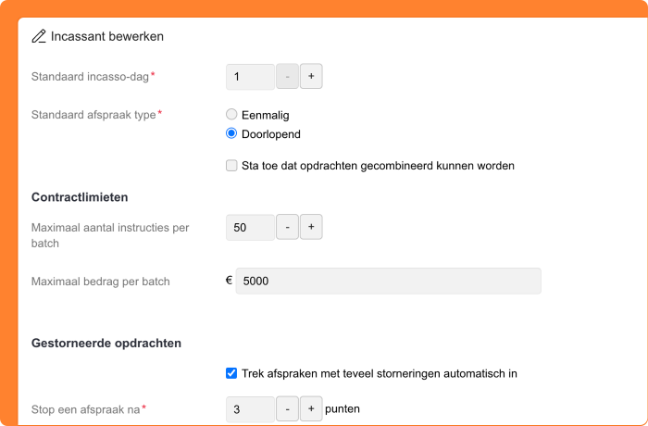Enable combining opdrachten checkbox
Screen dimensions: 648x426
pos(231,166)
